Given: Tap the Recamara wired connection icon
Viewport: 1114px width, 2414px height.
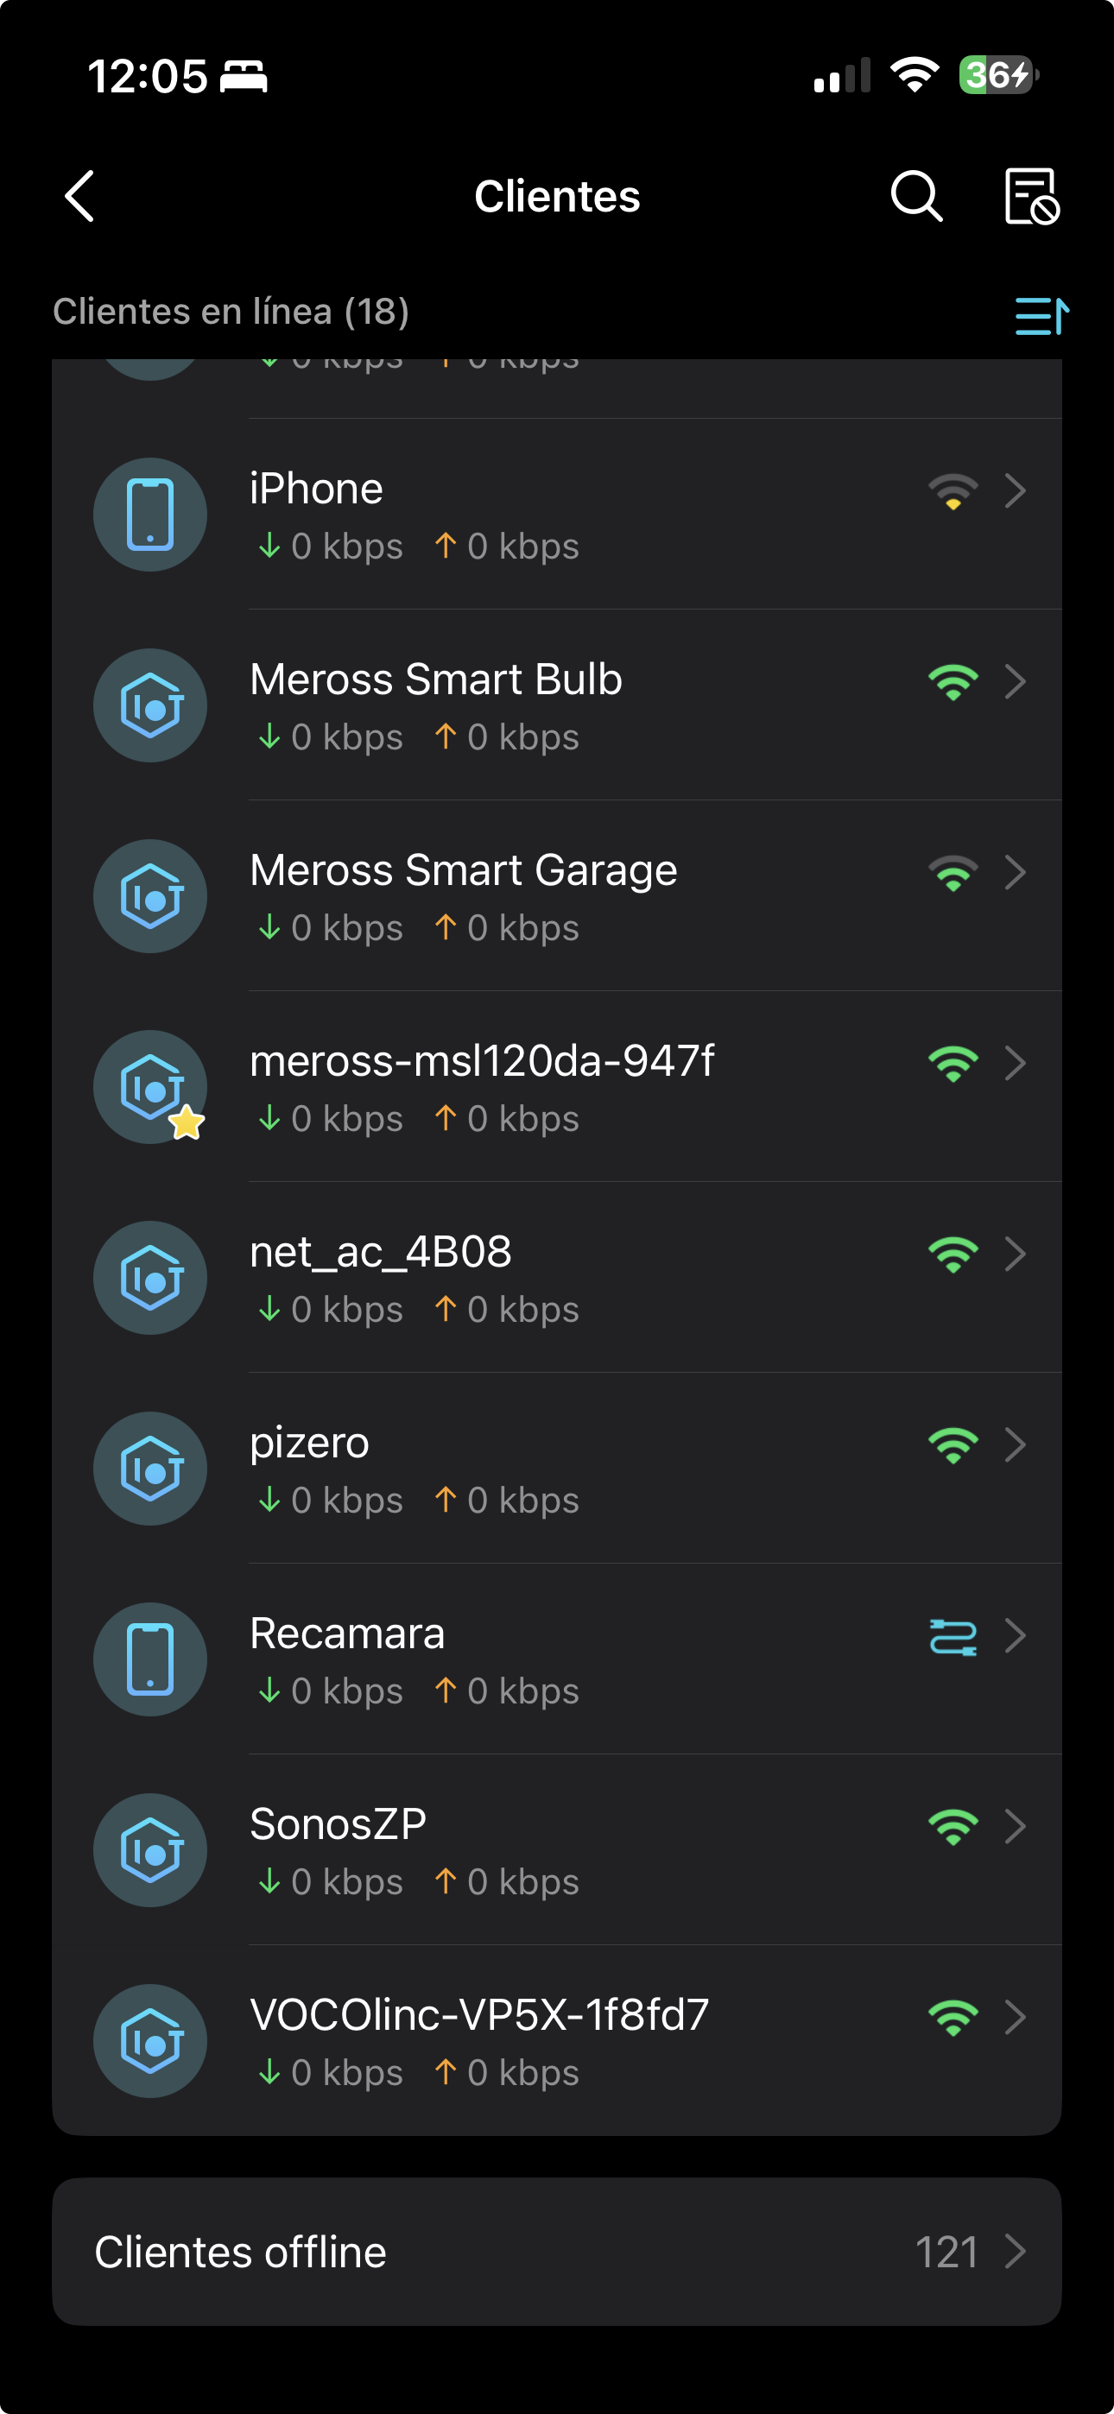Looking at the screenshot, I should pyautogui.click(x=953, y=1636).
